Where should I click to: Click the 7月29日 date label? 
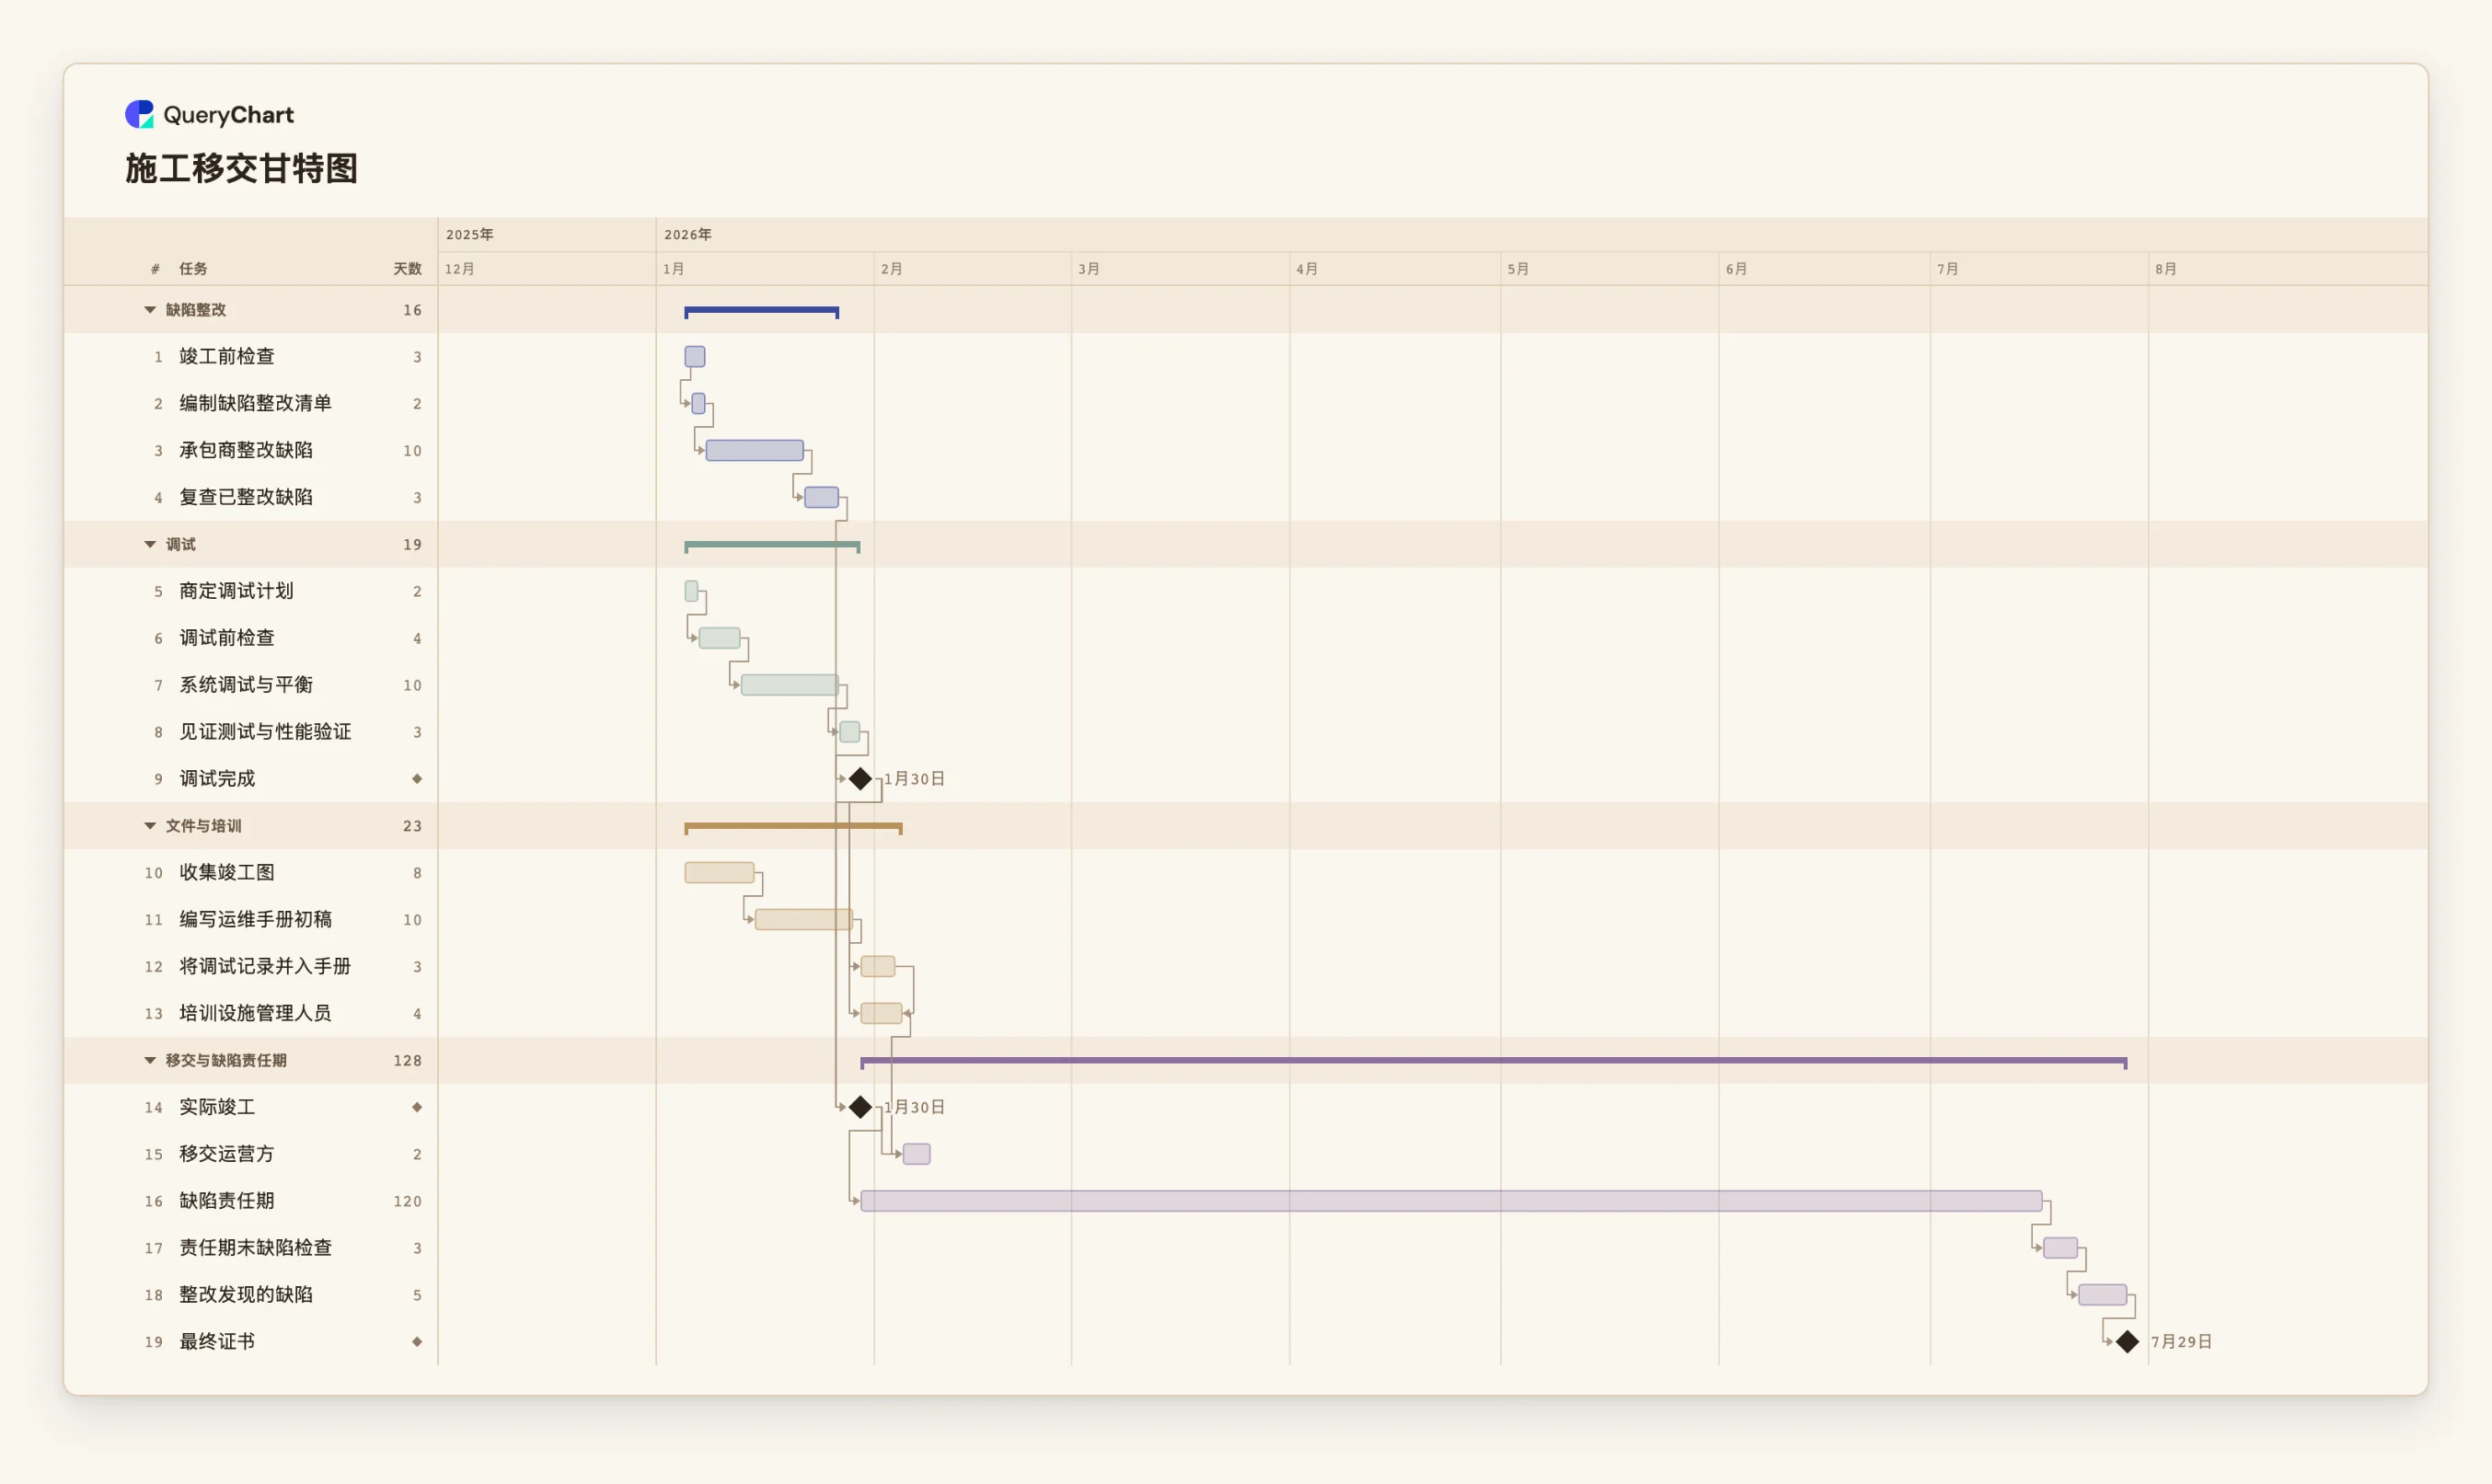coord(2181,1342)
